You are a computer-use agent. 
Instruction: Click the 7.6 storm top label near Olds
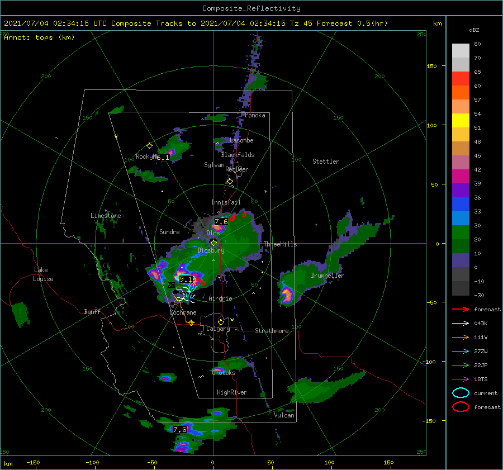(x=221, y=221)
